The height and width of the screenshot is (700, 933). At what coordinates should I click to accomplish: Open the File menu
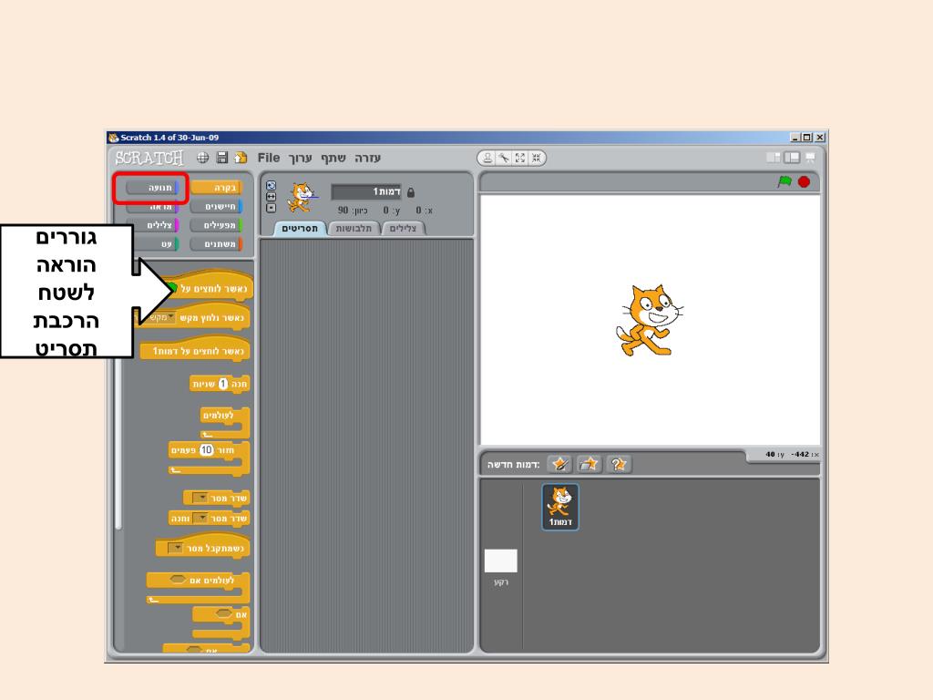[269, 158]
